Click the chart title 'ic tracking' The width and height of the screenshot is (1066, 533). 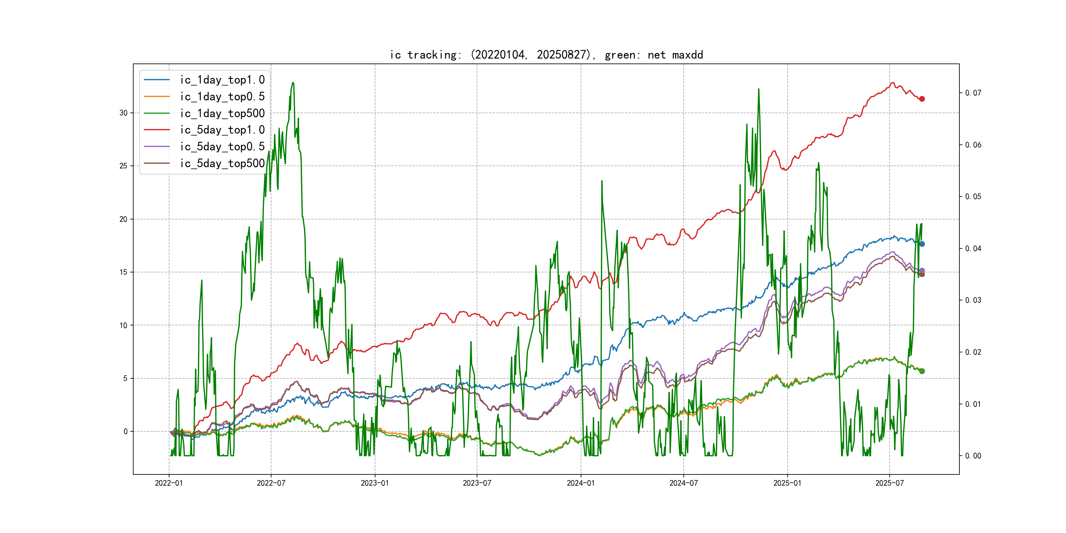click(x=546, y=55)
